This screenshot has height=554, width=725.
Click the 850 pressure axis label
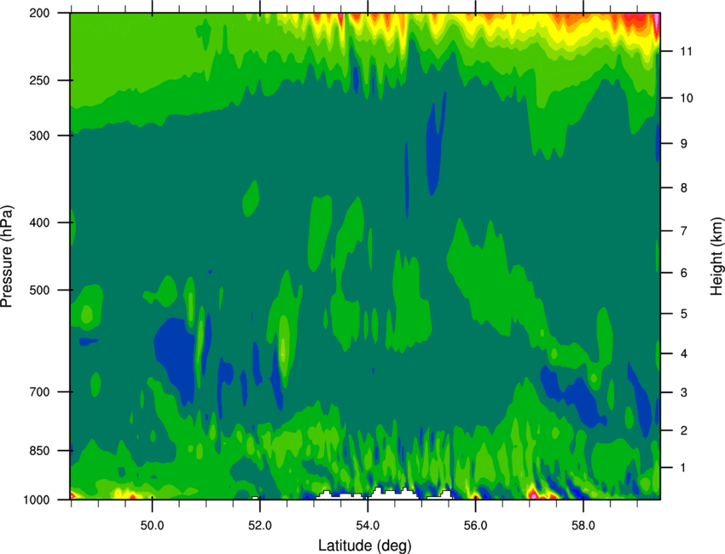click(x=39, y=451)
